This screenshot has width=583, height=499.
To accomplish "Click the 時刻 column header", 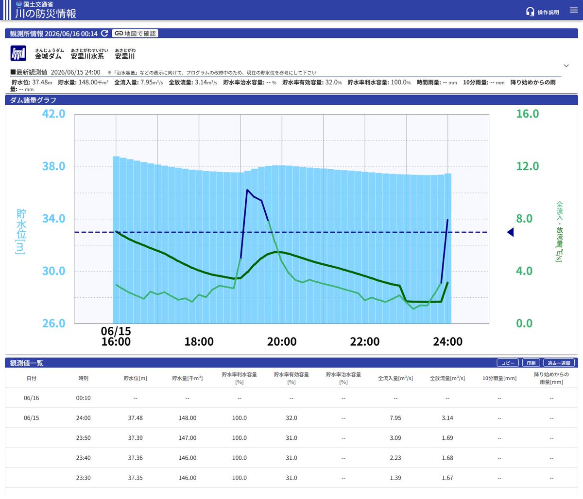I will [x=83, y=378].
